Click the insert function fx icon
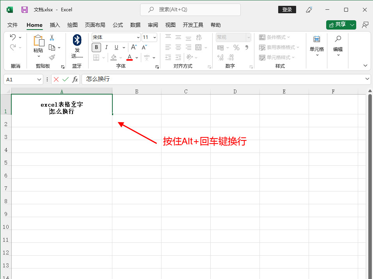The height and width of the screenshot is (279, 373). pos(75,79)
